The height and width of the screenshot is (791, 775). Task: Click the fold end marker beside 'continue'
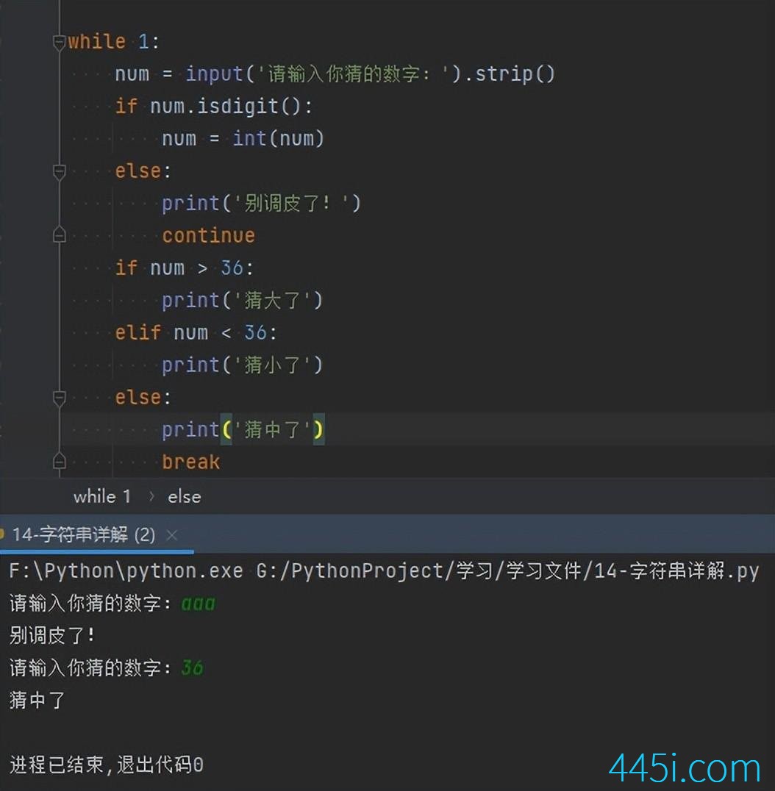59,235
